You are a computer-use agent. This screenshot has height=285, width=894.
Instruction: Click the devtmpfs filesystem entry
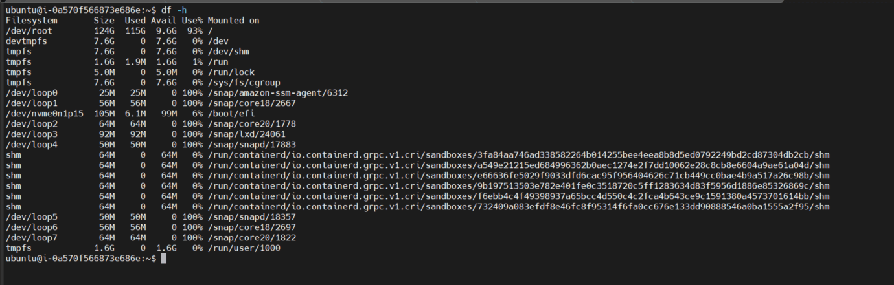point(27,41)
